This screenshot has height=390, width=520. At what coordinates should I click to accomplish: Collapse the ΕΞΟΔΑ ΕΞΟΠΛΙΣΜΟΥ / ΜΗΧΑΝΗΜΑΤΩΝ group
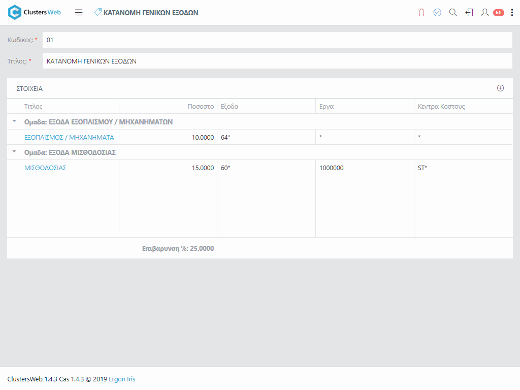point(14,121)
